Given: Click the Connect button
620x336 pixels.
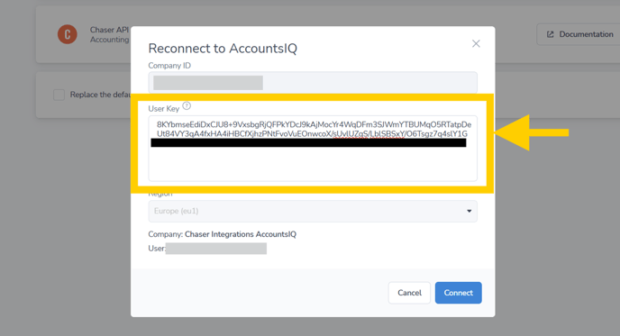Looking at the screenshot, I should point(459,293).
